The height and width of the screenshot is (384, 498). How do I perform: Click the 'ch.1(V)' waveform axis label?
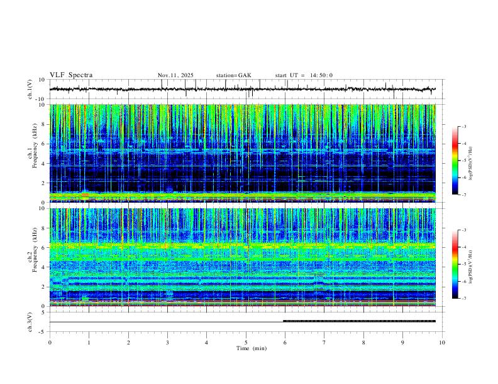click(x=30, y=89)
